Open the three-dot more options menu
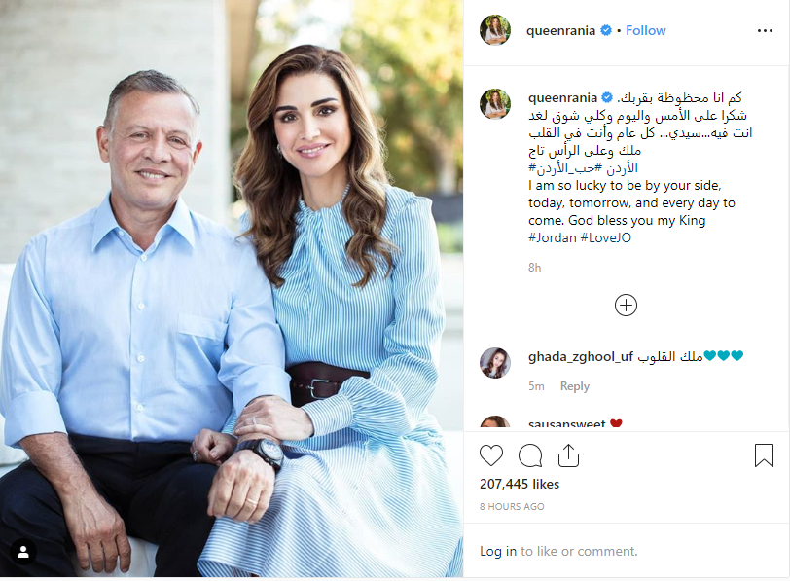Image resolution: width=790 pixels, height=581 pixels. 765,31
